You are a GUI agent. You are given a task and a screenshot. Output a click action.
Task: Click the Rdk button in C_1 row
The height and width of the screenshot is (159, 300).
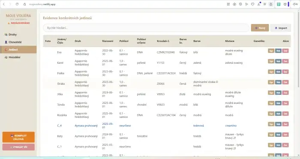point(278,145)
